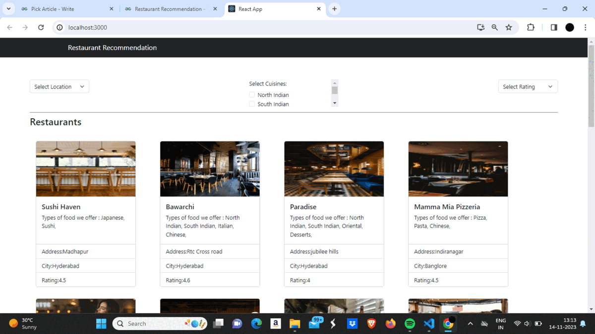Open Brave browser from the taskbar
Image resolution: width=595 pixels, height=334 pixels.
pyautogui.click(x=371, y=324)
